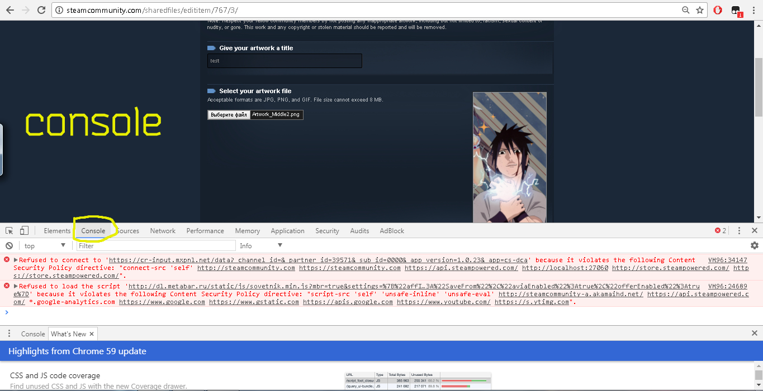The height and width of the screenshot is (391, 763).
Task: Click the 'Выберите файл' file chooser button
Action: [229, 115]
